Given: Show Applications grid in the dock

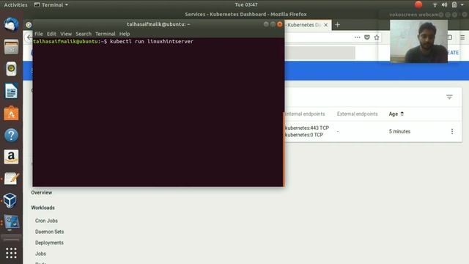Looking at the screenshot, I should pos(11,253).
